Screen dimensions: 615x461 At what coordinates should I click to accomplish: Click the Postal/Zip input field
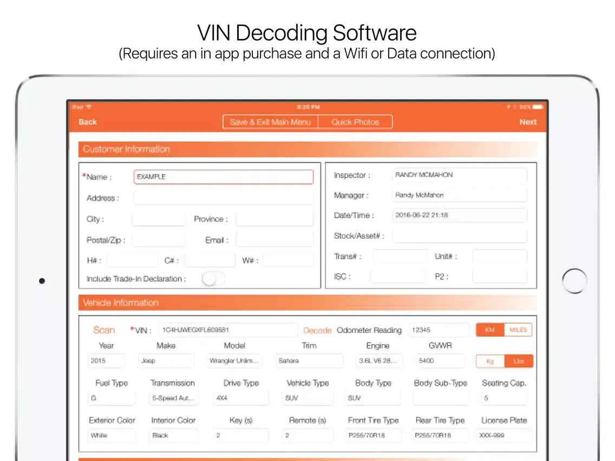coord(159,240)
